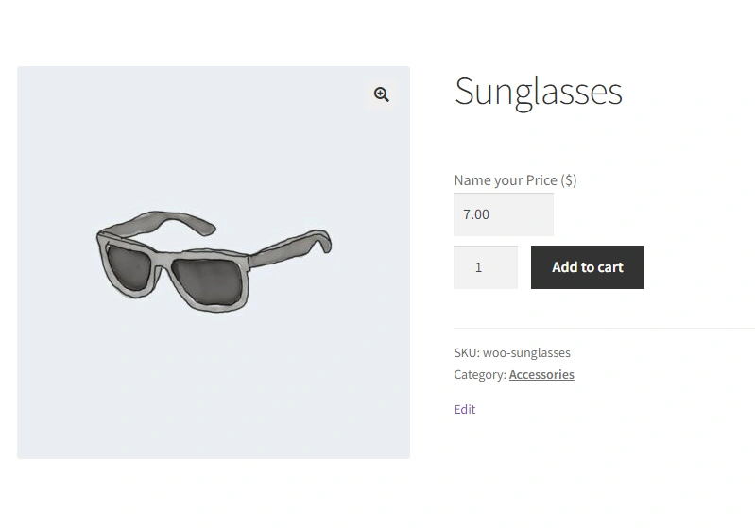Click the 7.00 price value
This screenshot has width=755, height=528.
point(476,214)
